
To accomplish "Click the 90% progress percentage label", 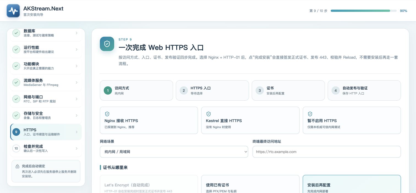I will 404,11.
